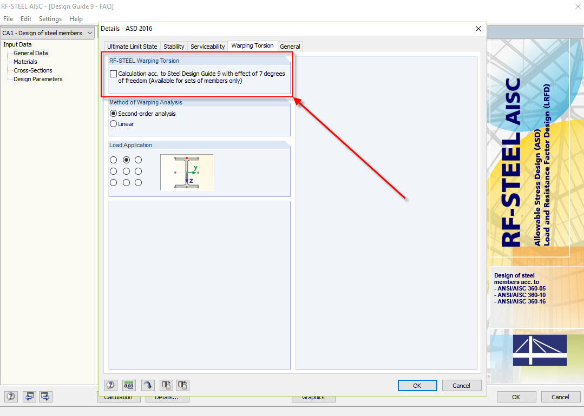Enable calculation acc. to Steel Design Guide 9
This screenshot has height=416, width=584.
(114, 74)
